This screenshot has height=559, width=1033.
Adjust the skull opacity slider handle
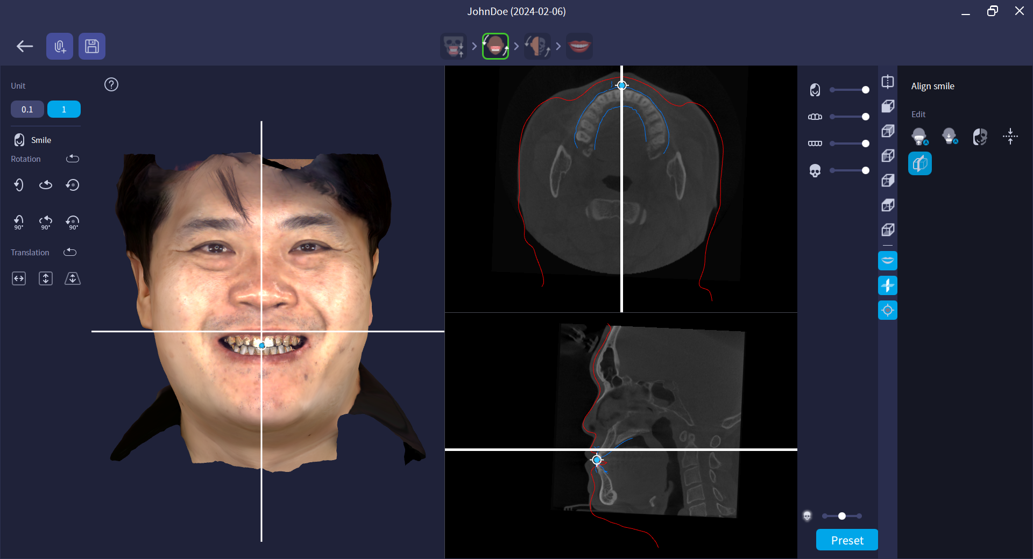pyautogui.click(x=865, y=170)
